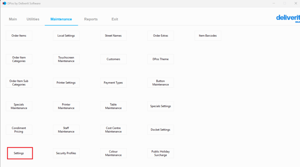
Task: Open DPos Theme
Action: pyautogui.click(x=161, y=59)
